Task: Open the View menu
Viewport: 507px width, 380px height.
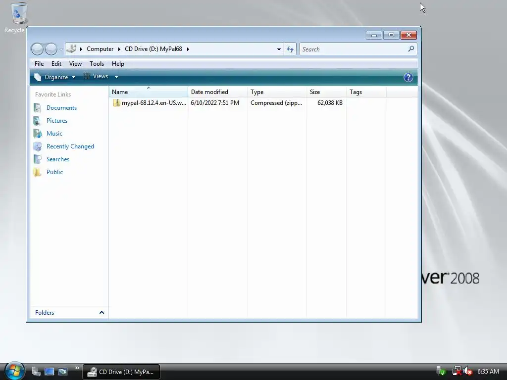Action: (x=75, y=64)
